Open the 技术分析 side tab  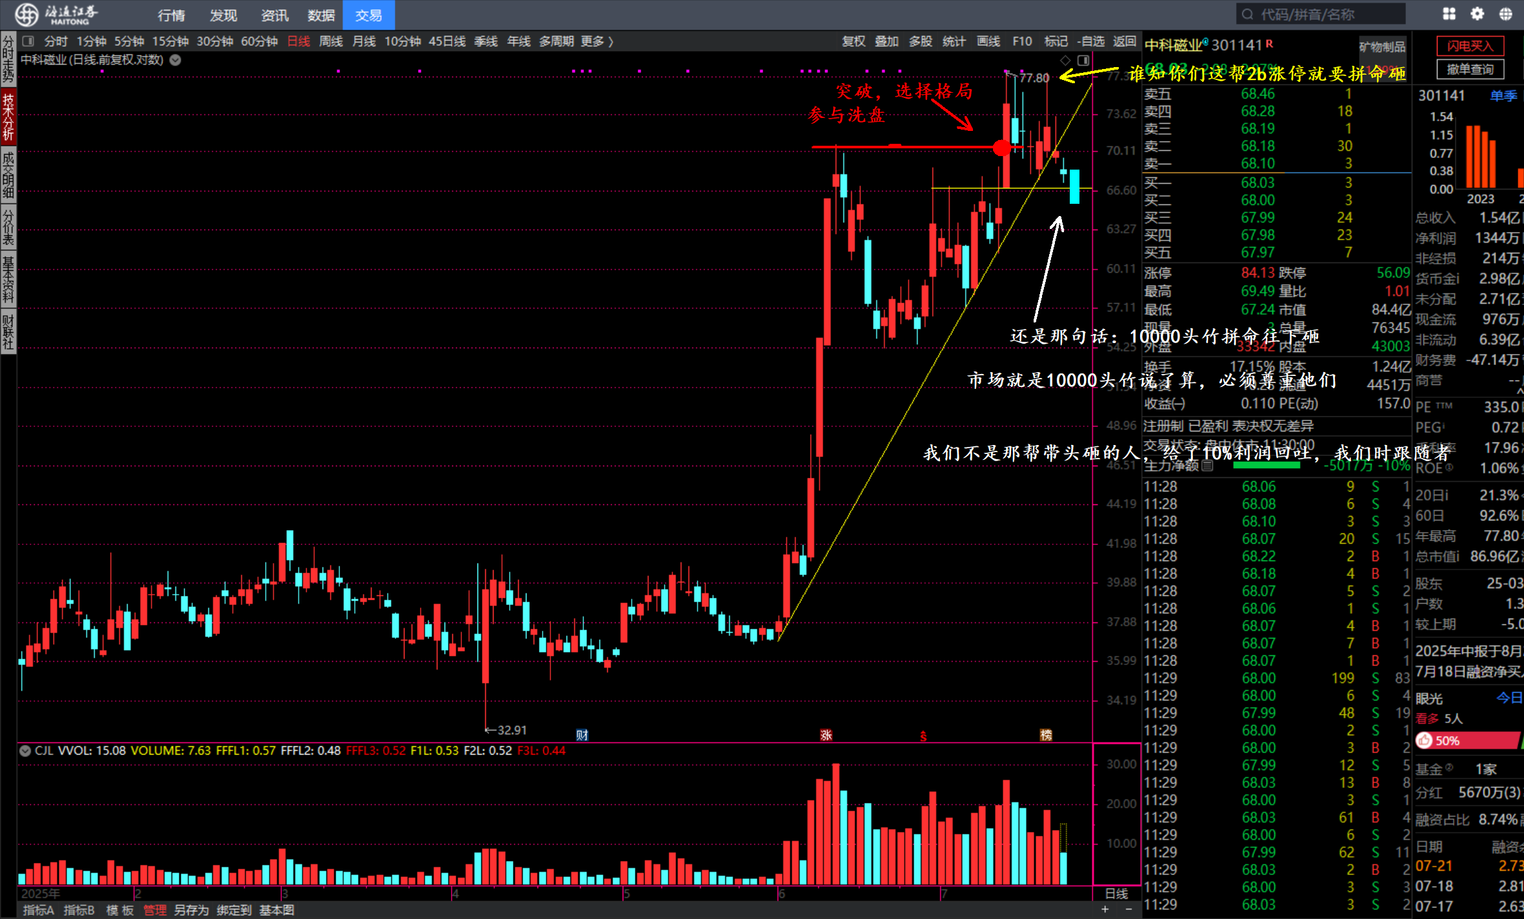pyautogui.click(x=8, y=117)
